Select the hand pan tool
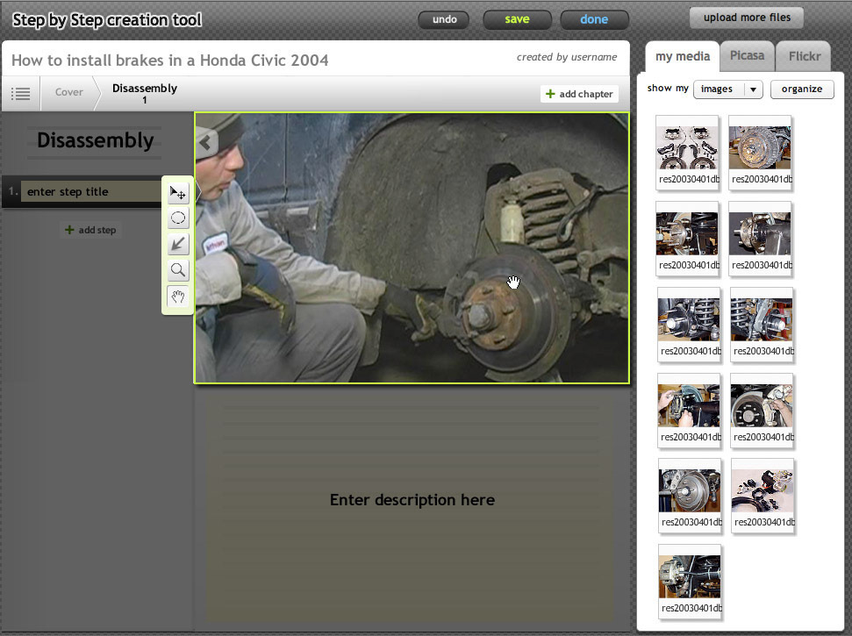The width and height of the screenshot is (852, 636). tap(177, 296)
